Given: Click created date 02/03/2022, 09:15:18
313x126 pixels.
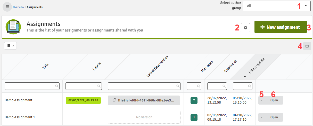Looking at the screenshot, I should 217,117.
